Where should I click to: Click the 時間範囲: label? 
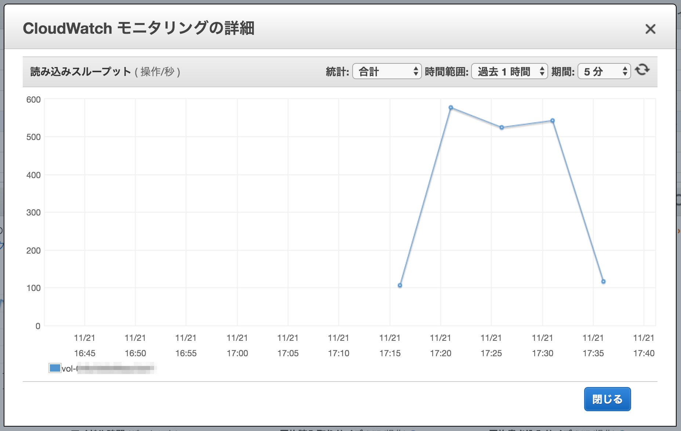446,71
